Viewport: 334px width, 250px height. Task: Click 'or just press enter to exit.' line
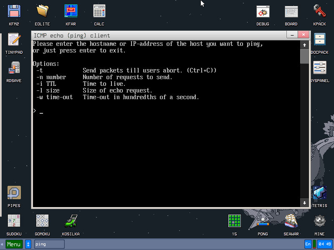[79, 50]
